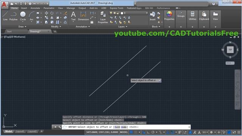The height and width of the screenshot is (136, 242).
Task: Switch to the Layout1 tab
Action: tap(20, 131)
